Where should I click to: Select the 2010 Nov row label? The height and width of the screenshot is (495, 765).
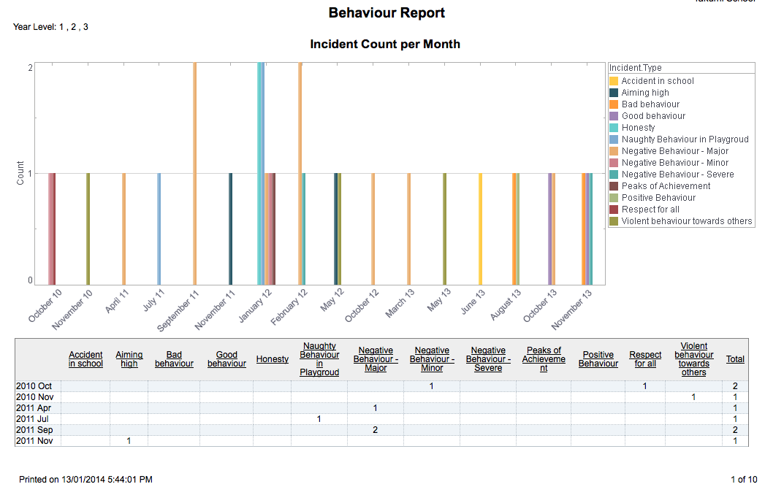point(34,397)
